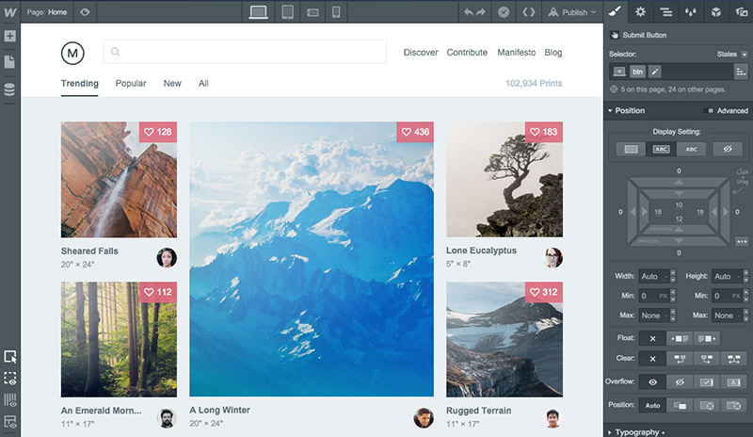Screen dimensions: 753x437
Task: Click the Manifesto navigation link
Action: (x=517, y=53)
